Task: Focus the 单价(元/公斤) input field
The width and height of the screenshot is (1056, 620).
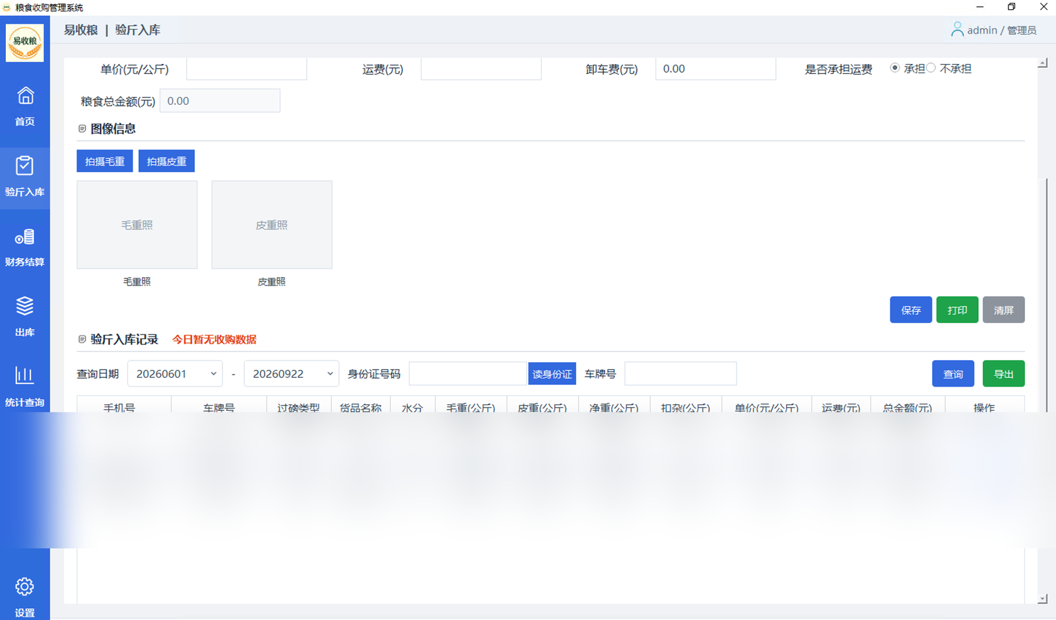Action: tap(247, 69)
